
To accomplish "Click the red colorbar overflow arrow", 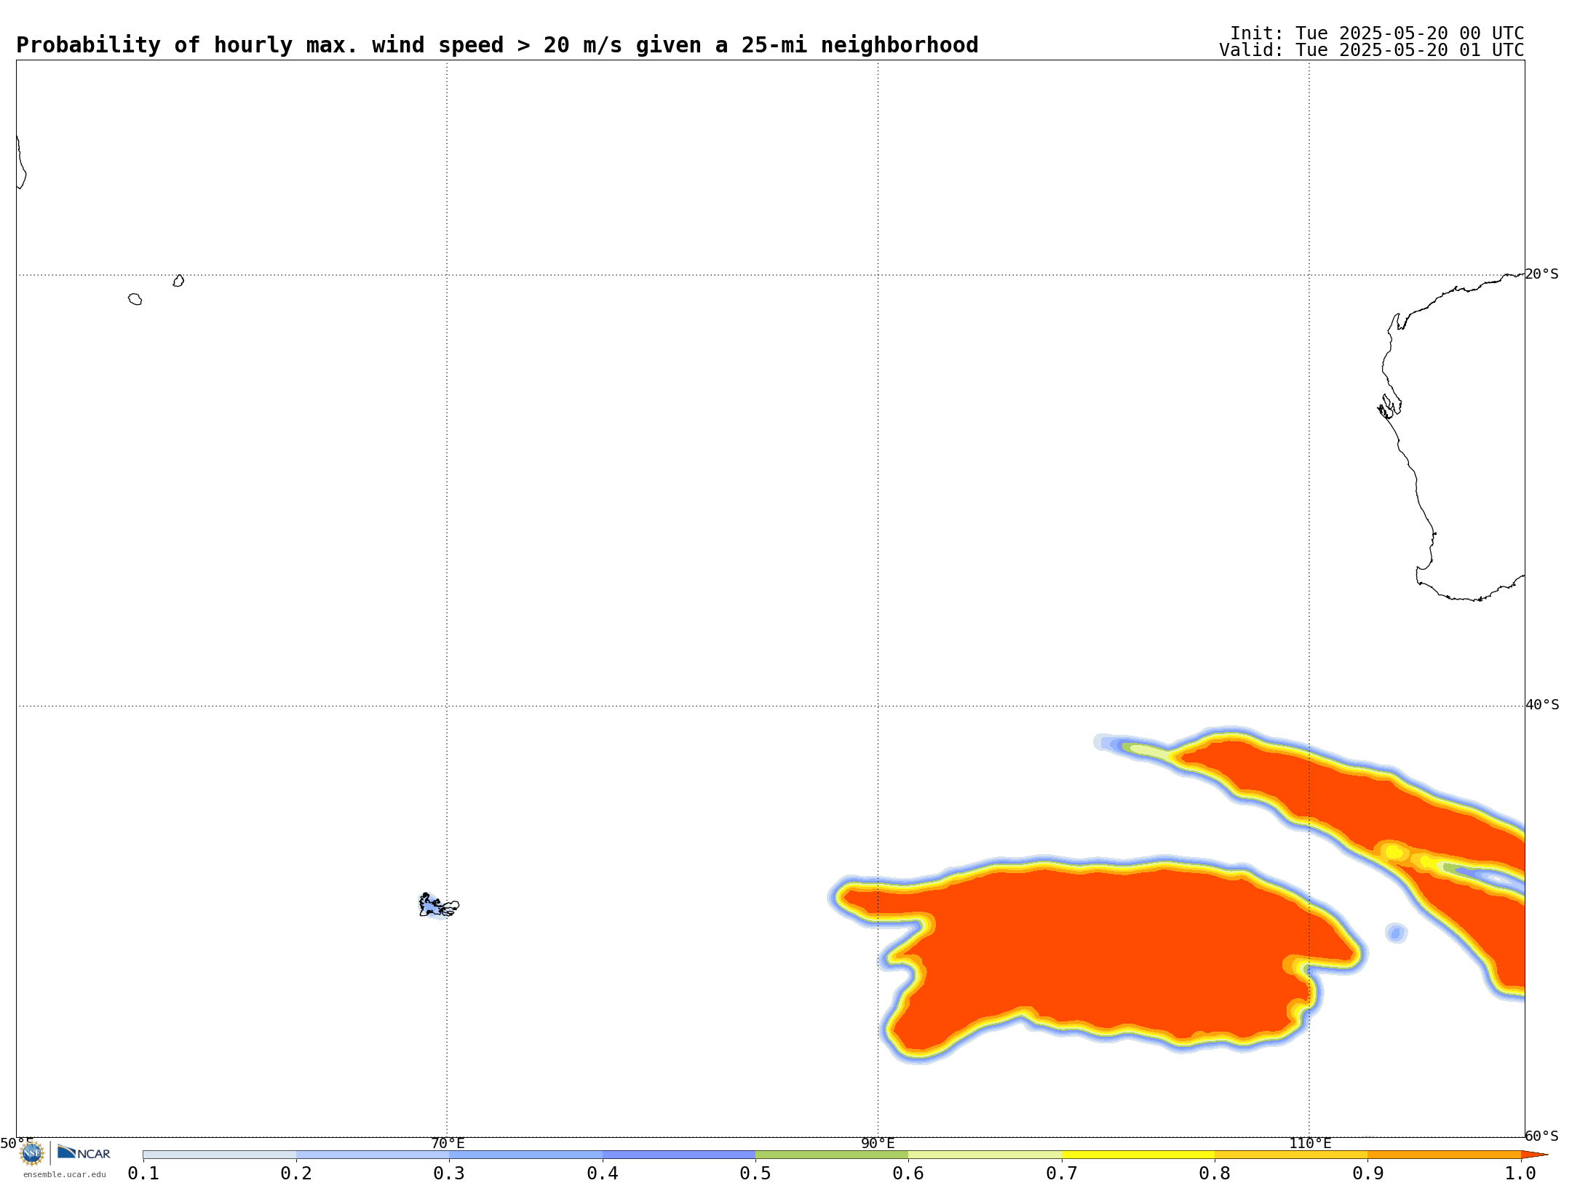I will click(x=1534, y=1155).
